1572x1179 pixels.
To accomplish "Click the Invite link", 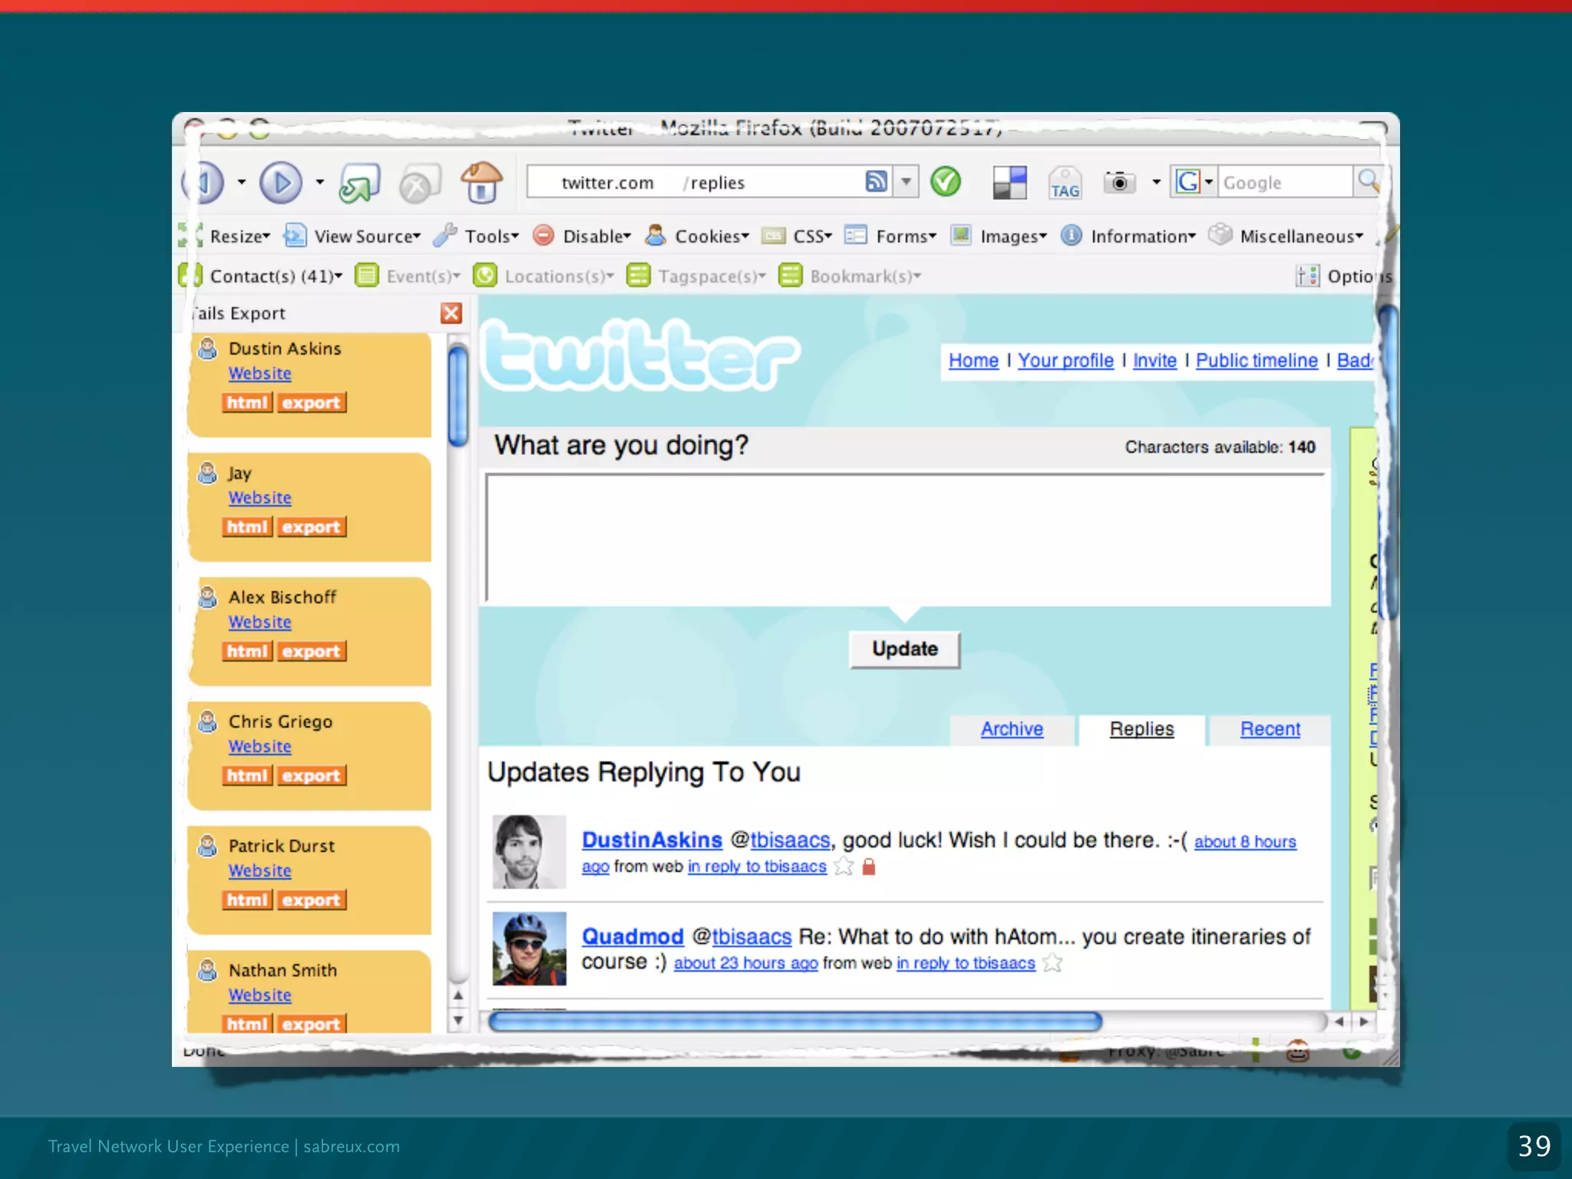I will pos(1154,360).
